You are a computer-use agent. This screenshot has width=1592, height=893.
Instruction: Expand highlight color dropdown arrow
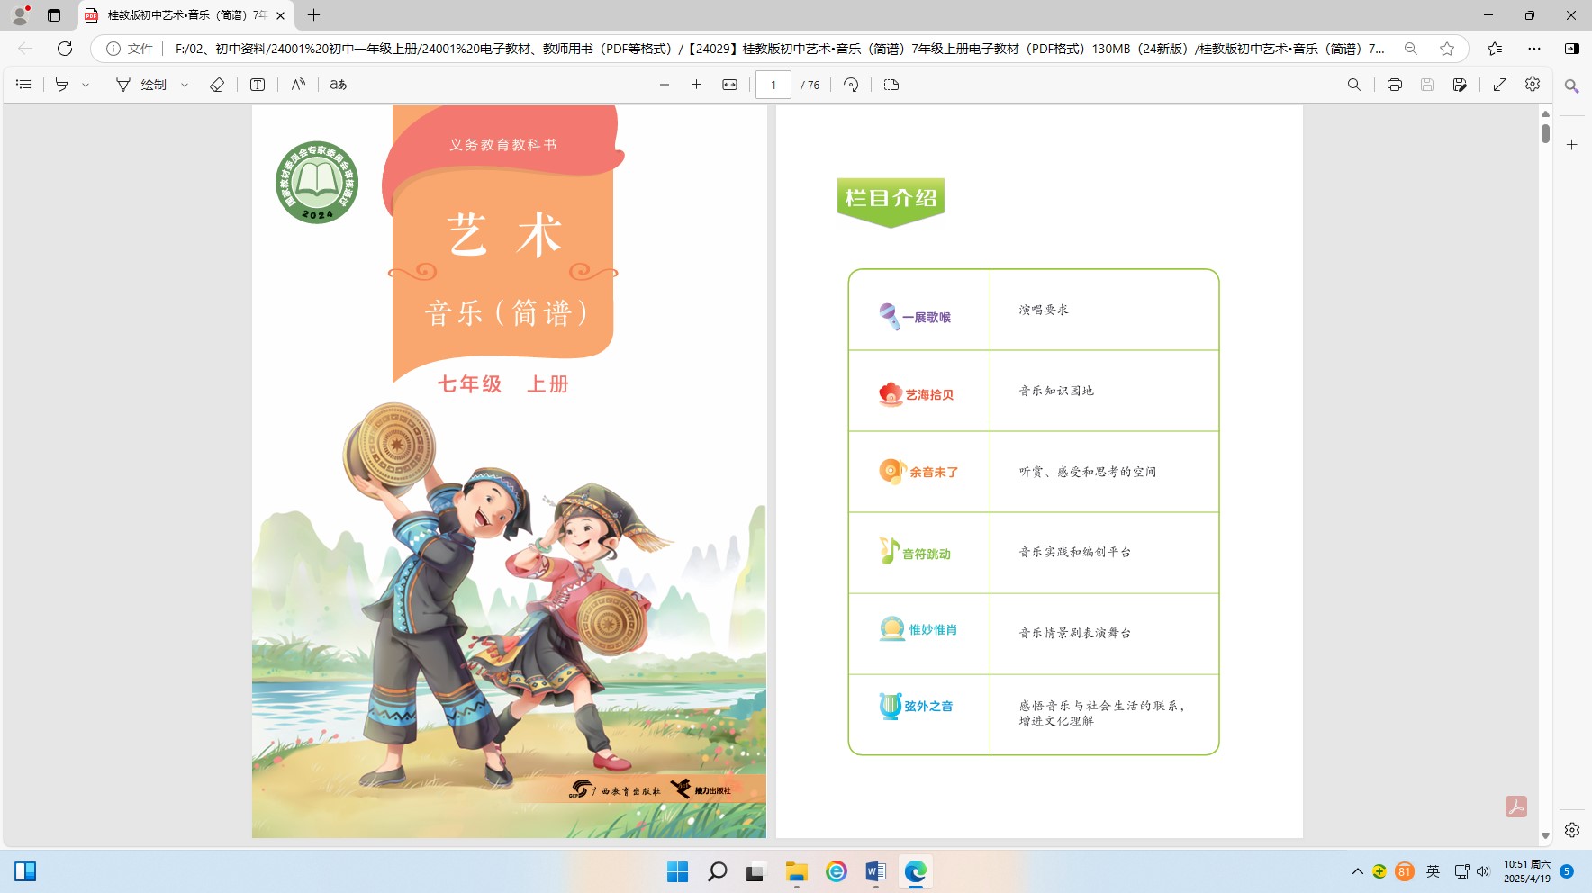click(86, 85)
